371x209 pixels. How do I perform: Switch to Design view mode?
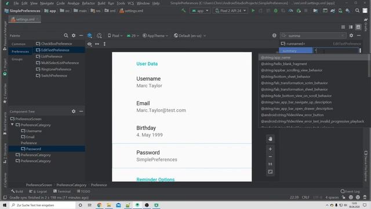pyautogui.click(x=358, y=27)
